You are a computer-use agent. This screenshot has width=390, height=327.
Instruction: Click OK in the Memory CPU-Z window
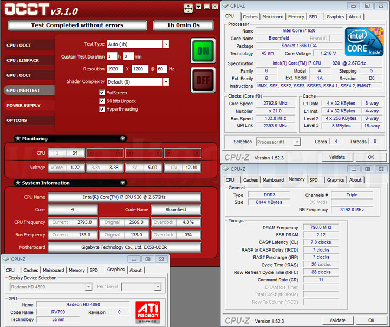click(371, 320)
